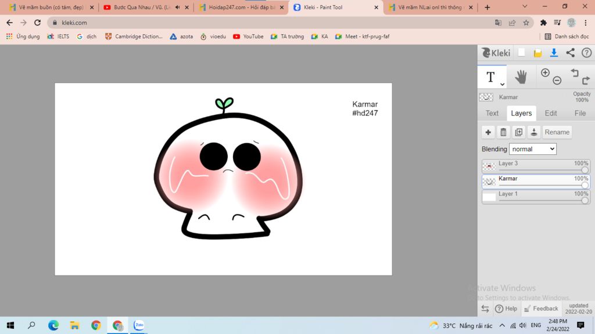Viewport: 595px width, 334px height.
Task: Switch to the Hoidap247.com browser tab
Action: tap(241, 7)
